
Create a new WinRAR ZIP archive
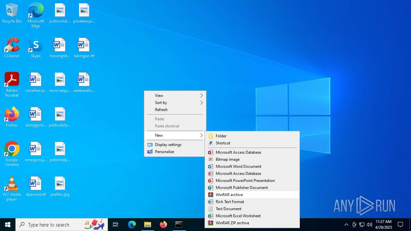(x=252, y=223)
